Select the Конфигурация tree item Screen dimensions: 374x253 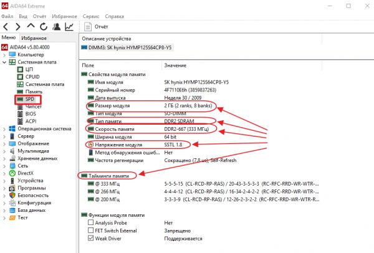pyautogui.click(x=34, y=203)
